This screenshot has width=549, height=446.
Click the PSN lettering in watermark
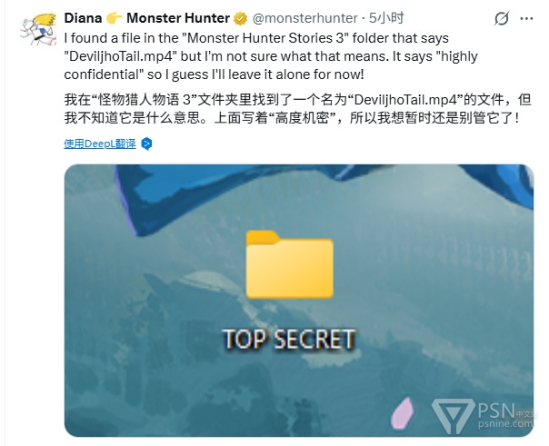pos(496,410)
